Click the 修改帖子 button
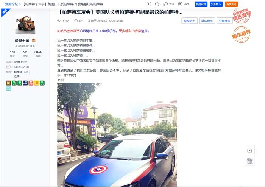Image resolution: width=265 pixels, height=187 pixels. coord(189,21)
